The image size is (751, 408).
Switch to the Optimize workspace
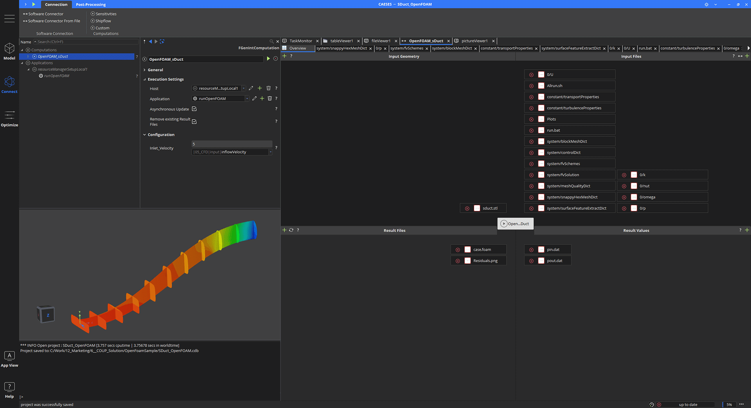[9, 118]
